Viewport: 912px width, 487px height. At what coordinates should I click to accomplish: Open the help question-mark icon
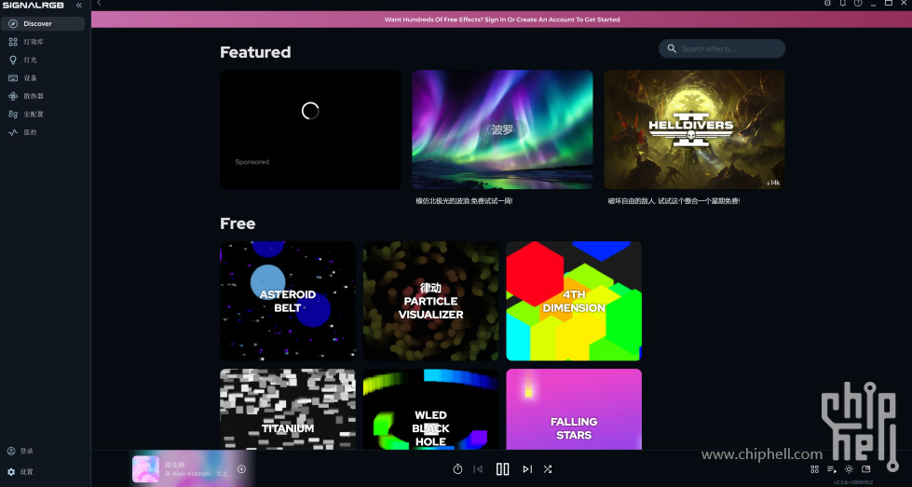(858, 4)
